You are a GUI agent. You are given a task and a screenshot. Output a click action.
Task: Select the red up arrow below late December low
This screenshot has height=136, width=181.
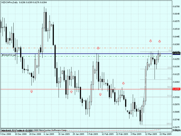[32, 91]
